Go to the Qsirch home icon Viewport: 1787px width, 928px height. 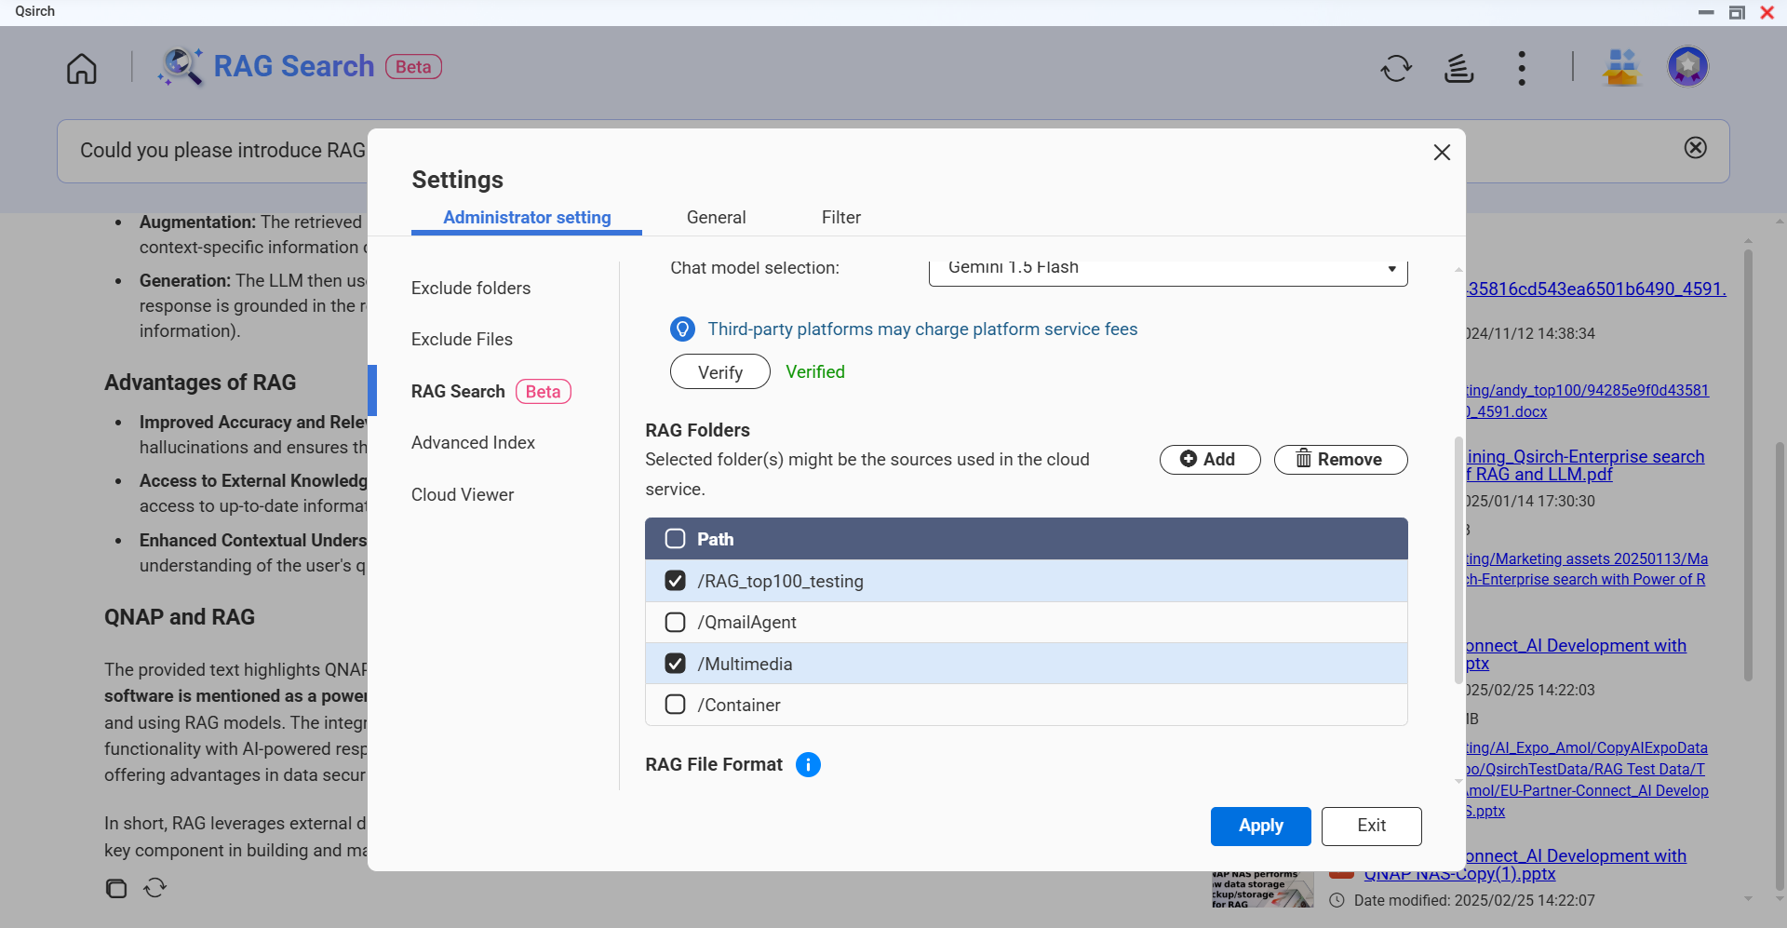[82, 68]
